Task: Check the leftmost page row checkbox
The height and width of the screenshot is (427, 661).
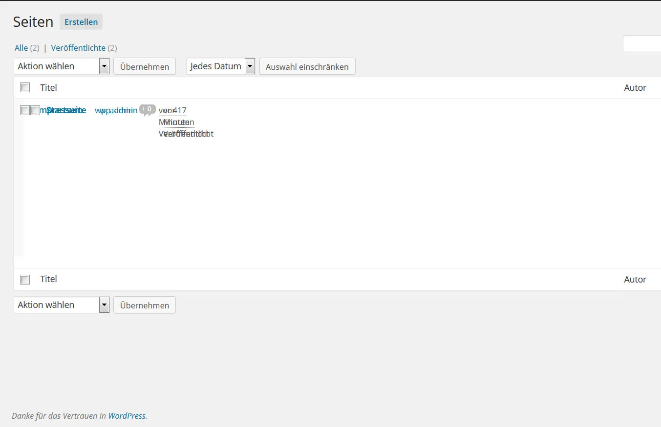Action: tap(25, 110)
